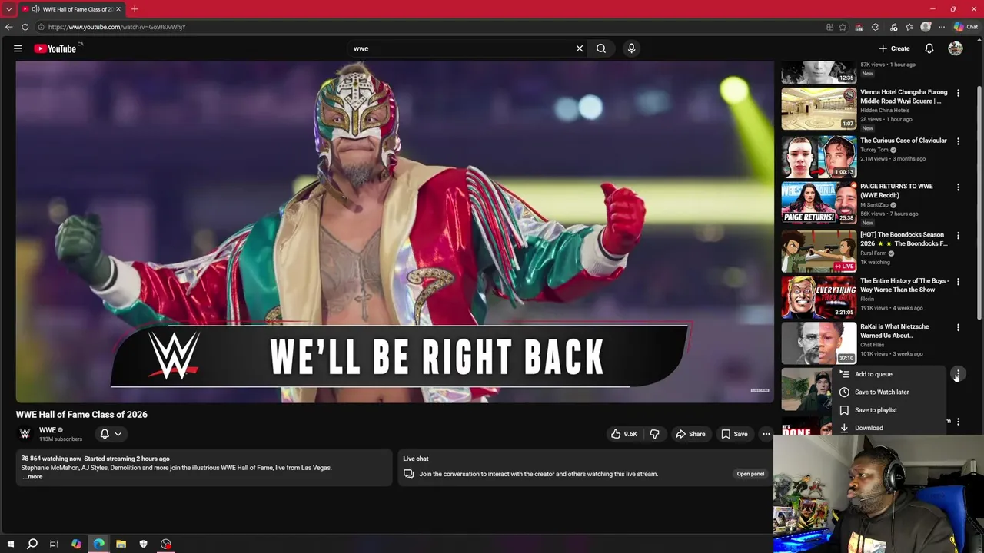Click the video title 'WWE Hall of Fame Class of 2026'
Screen dimensions: 984x553
pos(81,414)
